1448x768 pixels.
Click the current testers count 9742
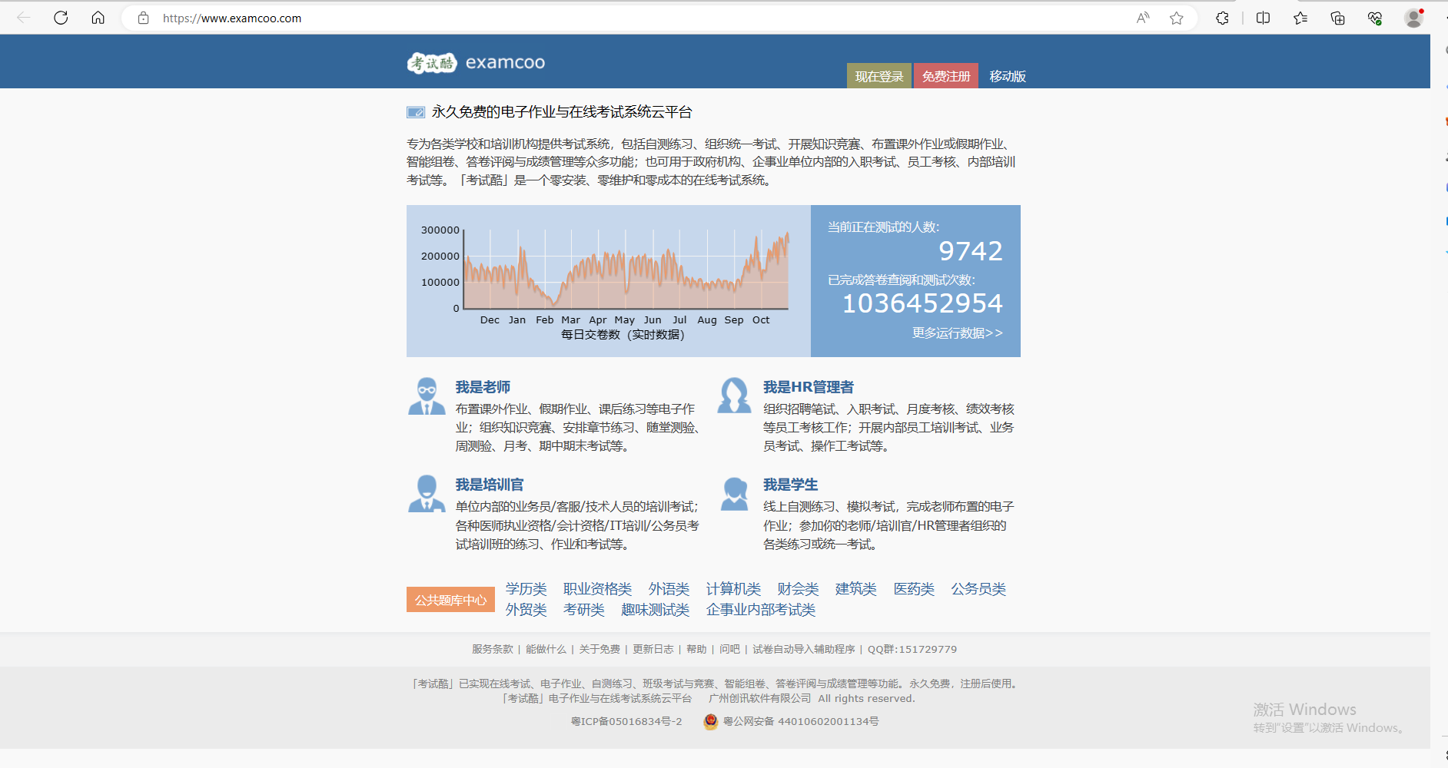pyautogui.click(x=971, y=251)
